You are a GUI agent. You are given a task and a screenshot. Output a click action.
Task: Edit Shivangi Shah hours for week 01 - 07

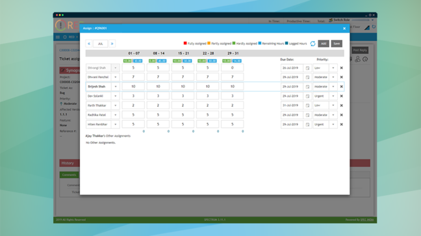pyautogui.click(x=133, y=68)
